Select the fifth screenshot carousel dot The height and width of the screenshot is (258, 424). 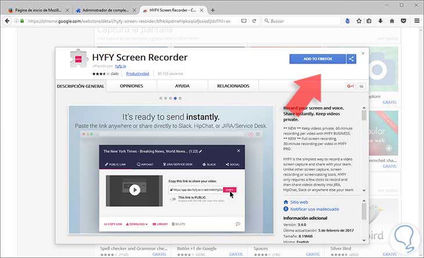coord(180,98)
